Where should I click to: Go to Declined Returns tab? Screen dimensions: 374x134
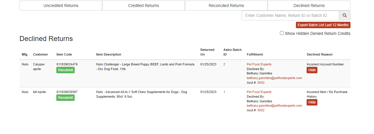click(309, 6)
